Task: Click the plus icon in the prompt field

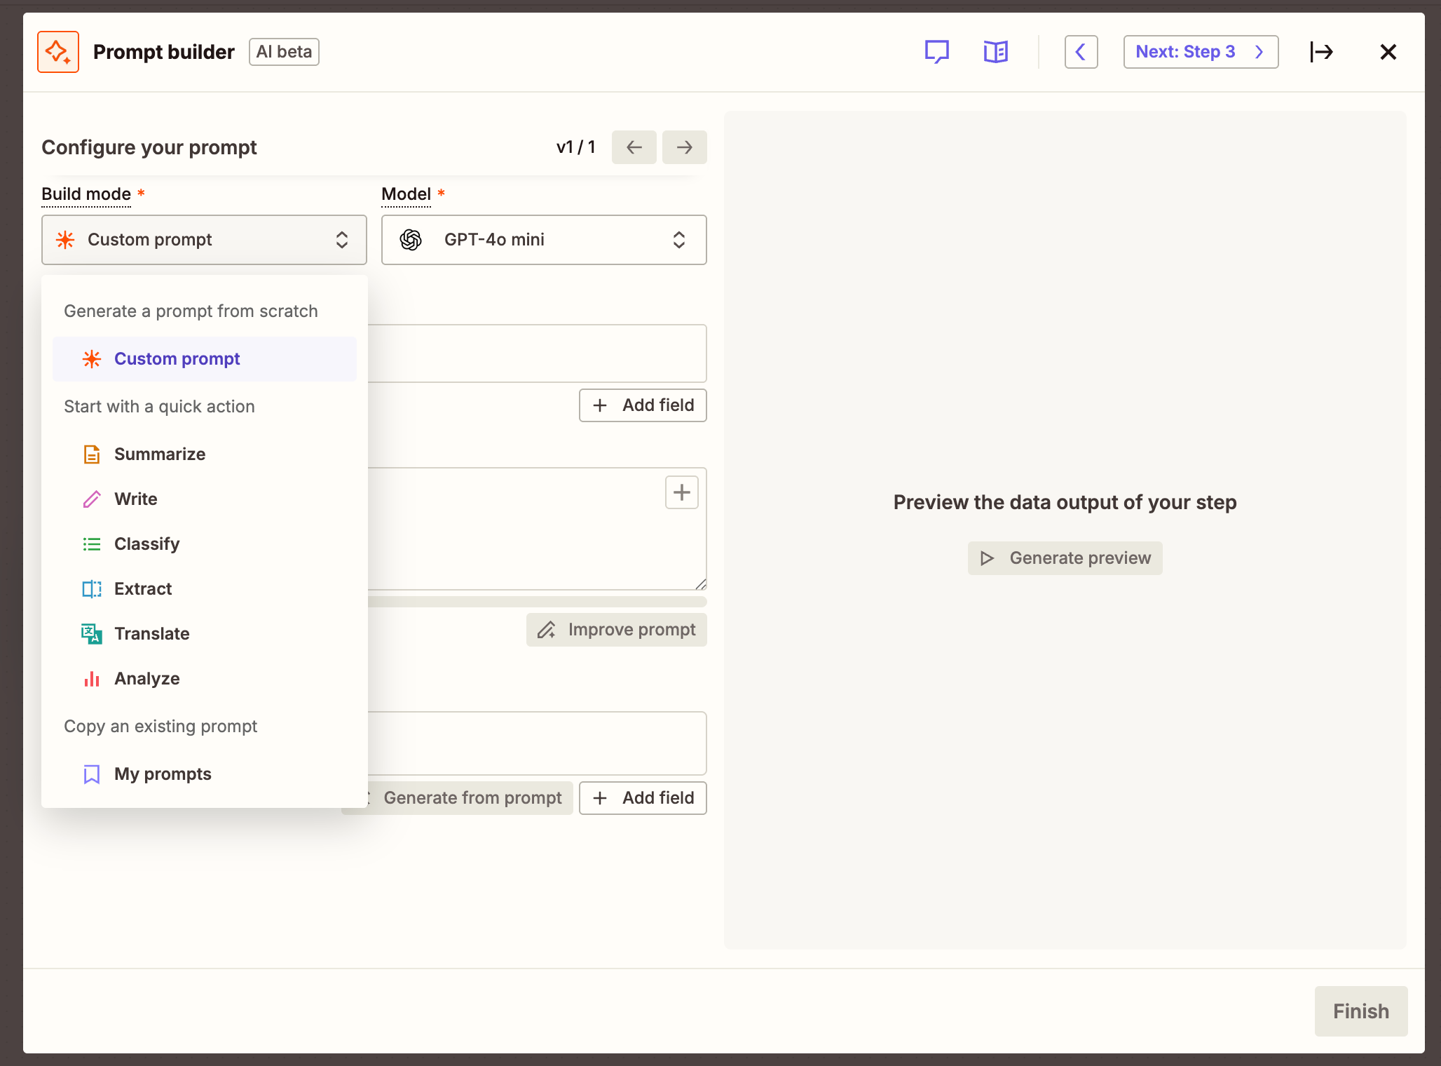Action: 681,492
